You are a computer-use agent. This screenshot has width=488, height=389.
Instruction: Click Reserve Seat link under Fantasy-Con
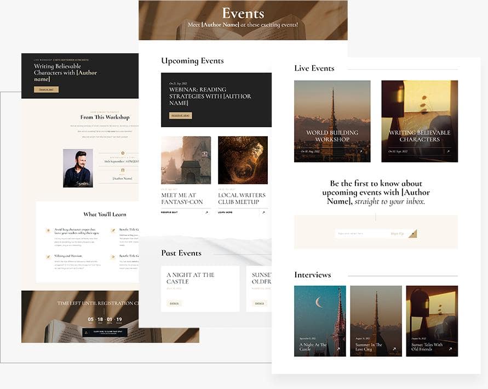tap(169, 212)
